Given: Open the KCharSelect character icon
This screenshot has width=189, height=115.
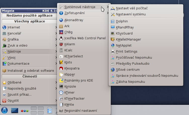Looking at the screenshot, I should click(61, 56).
